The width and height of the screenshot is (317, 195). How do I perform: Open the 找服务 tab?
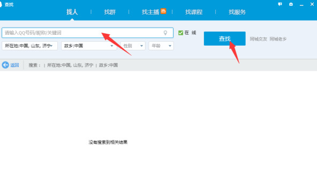pos(237,12)
